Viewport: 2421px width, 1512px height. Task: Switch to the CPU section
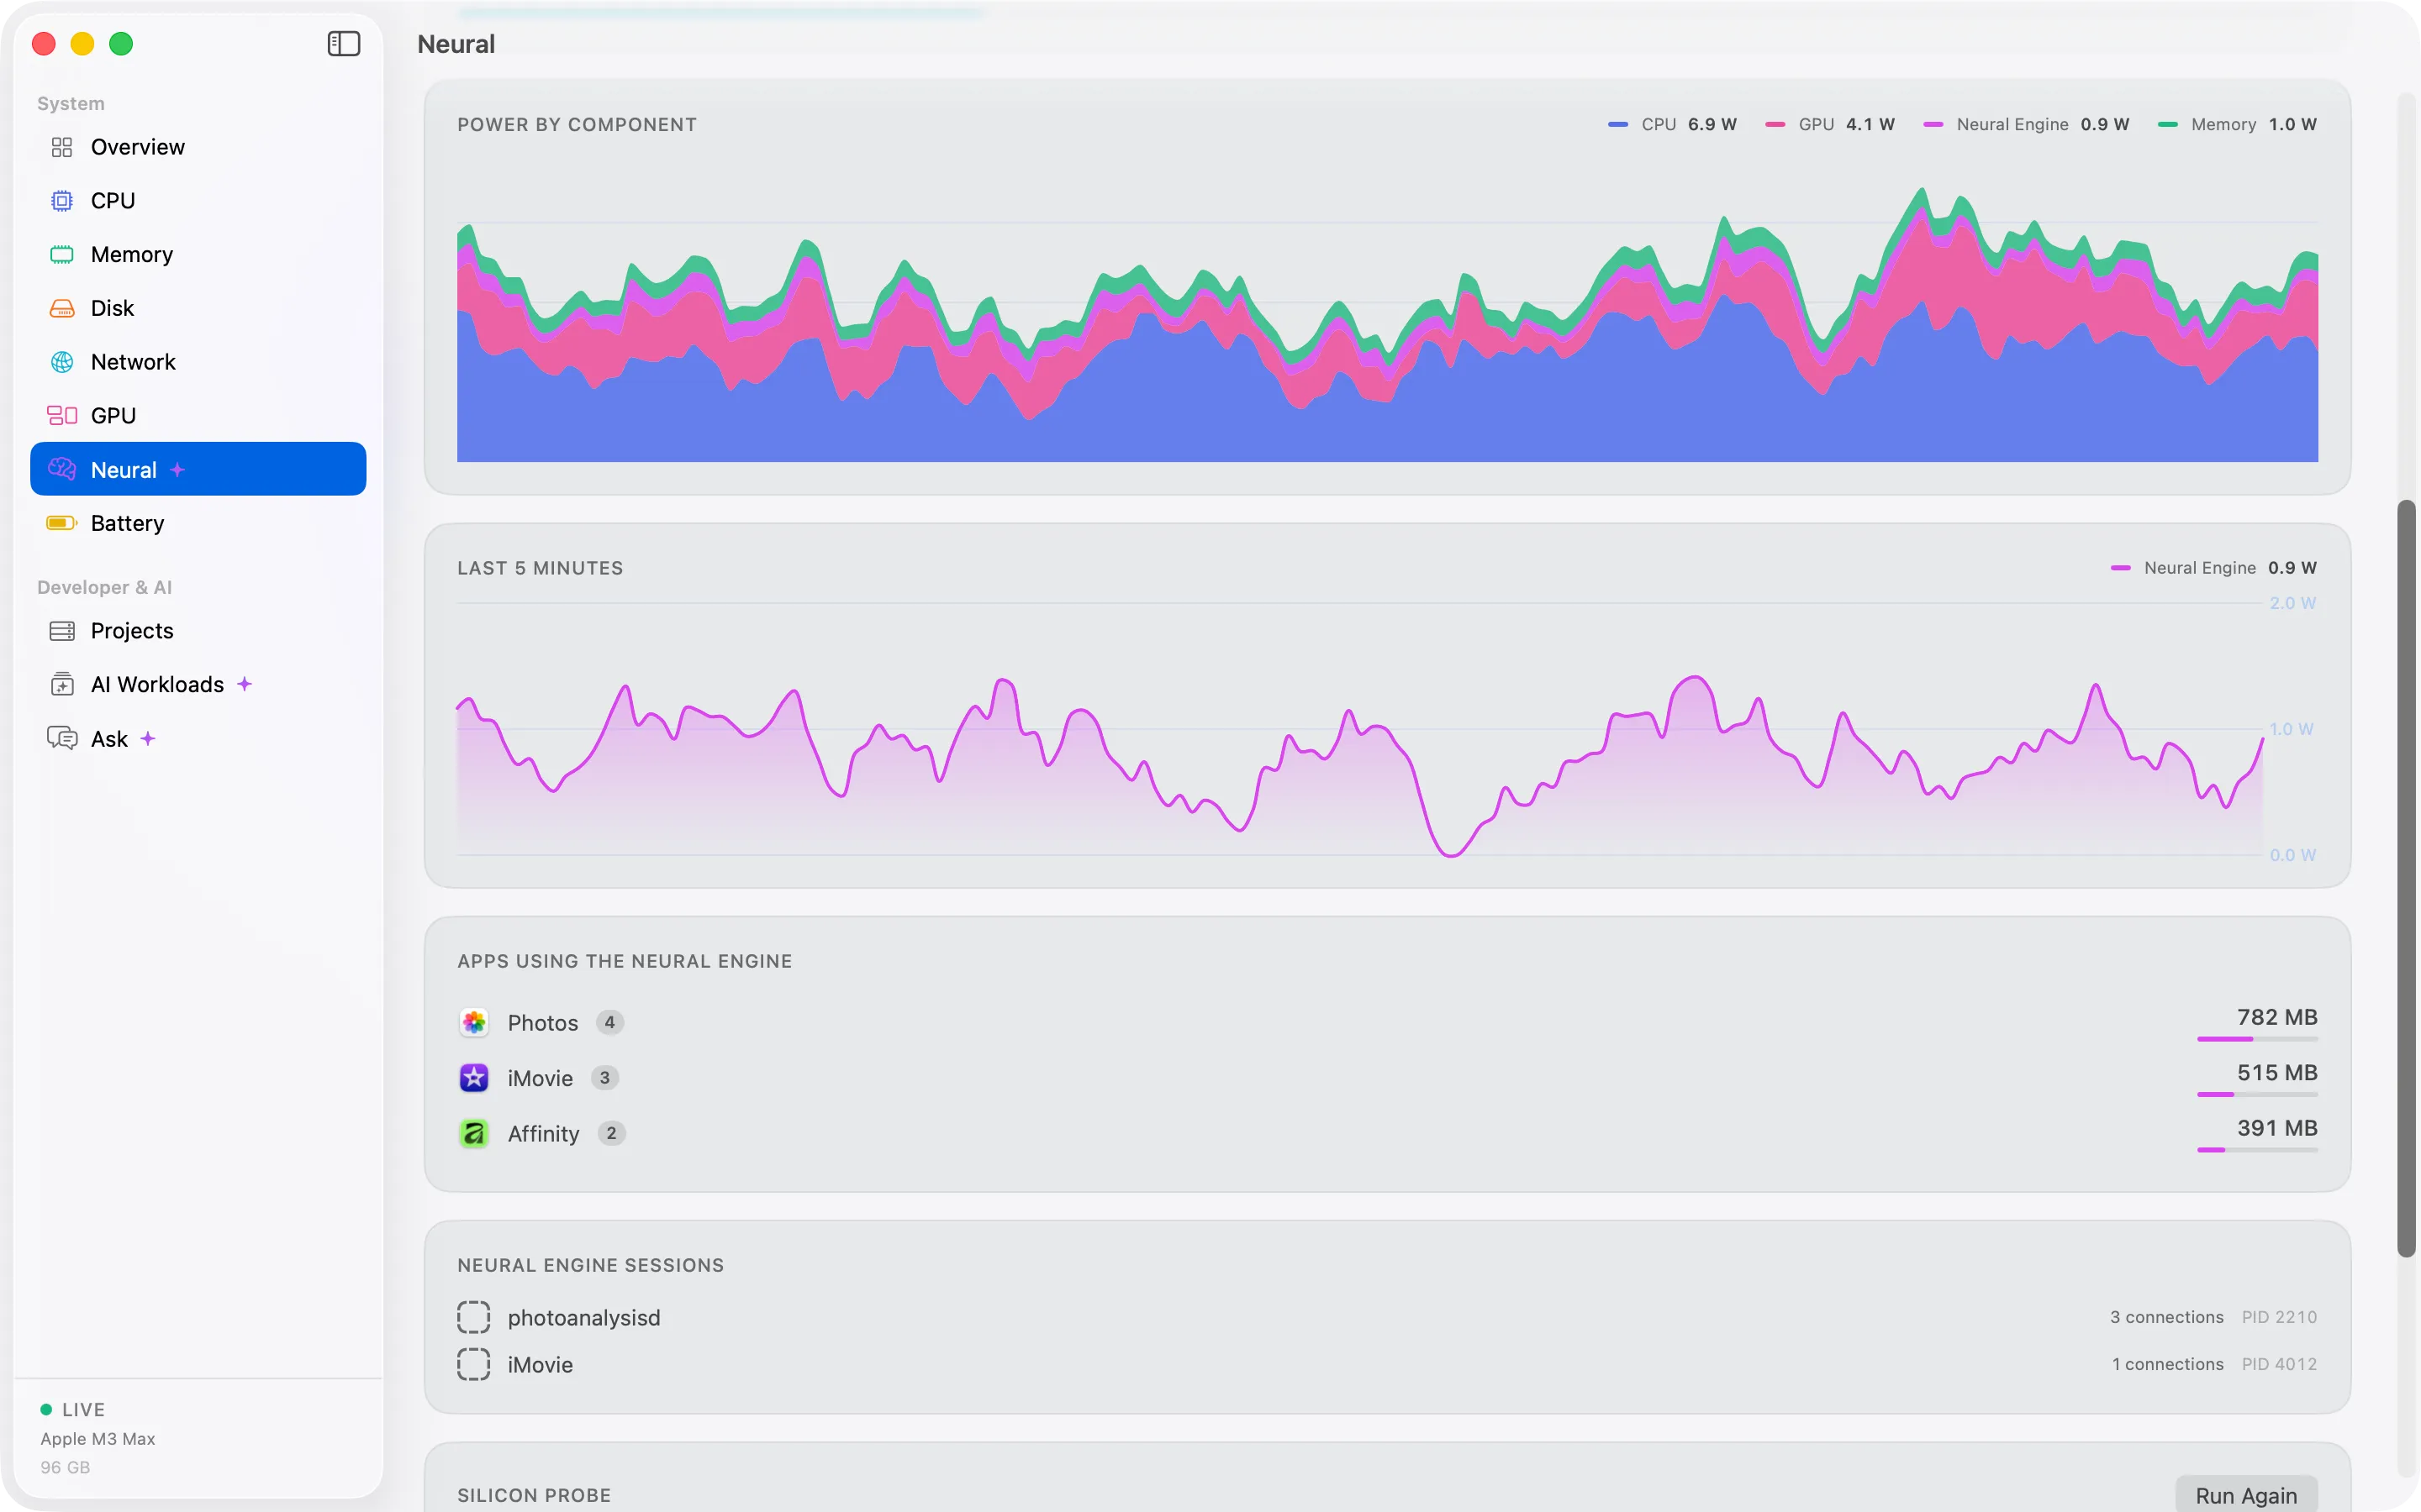pyautogui.click(x=198, y=201)
